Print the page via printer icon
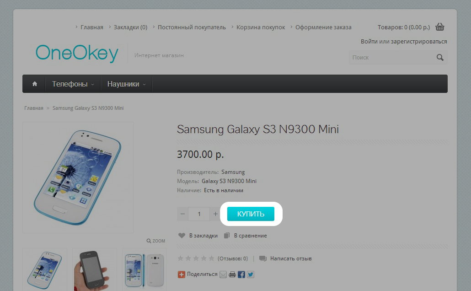The width and height of the screenshot is (471, 291). tap(232, 274)
